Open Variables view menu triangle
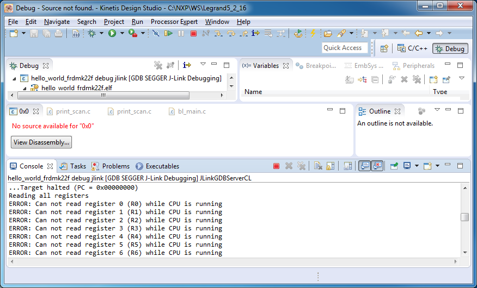 462,78
